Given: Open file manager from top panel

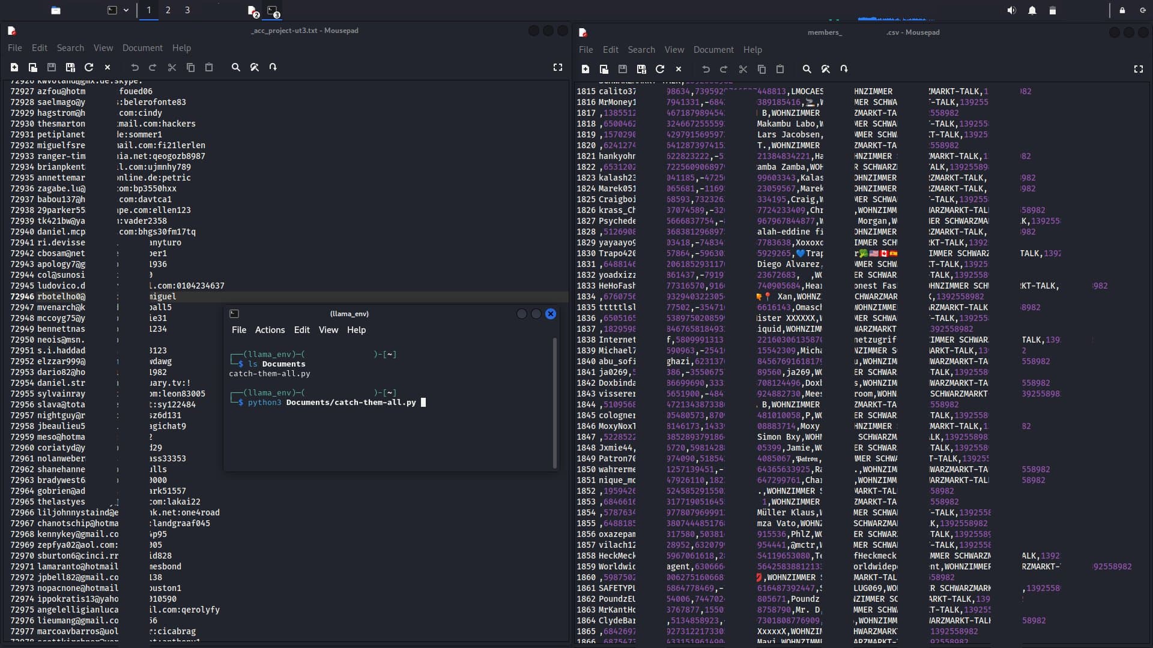Looking at the screenshot, I should point(56,10).
